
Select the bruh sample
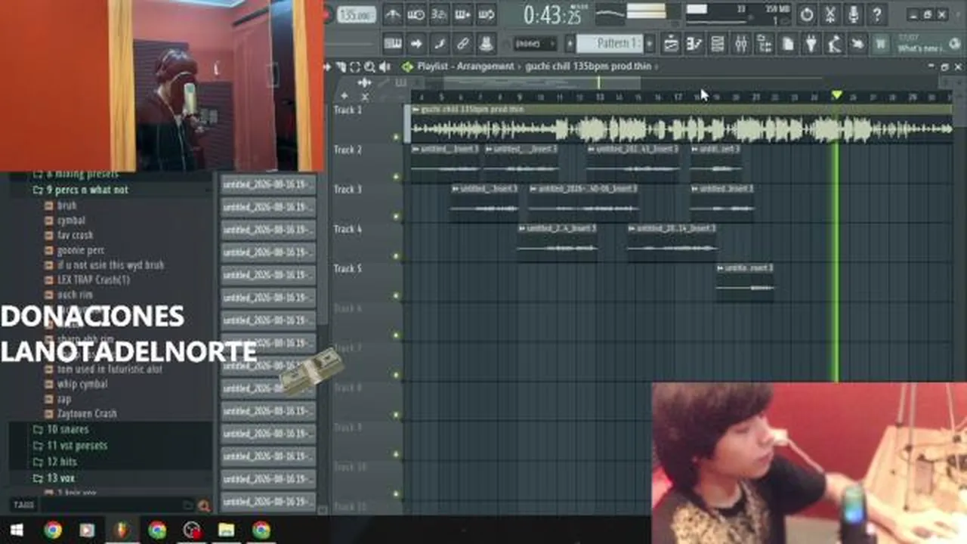pyautogui.click(x=66, y=206)
